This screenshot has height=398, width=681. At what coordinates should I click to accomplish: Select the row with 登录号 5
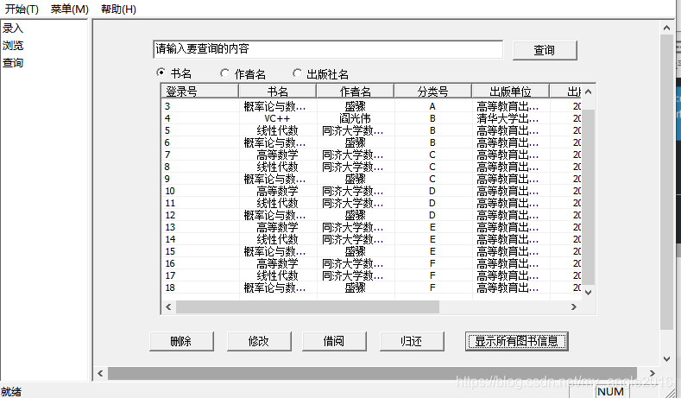(371, 130)
